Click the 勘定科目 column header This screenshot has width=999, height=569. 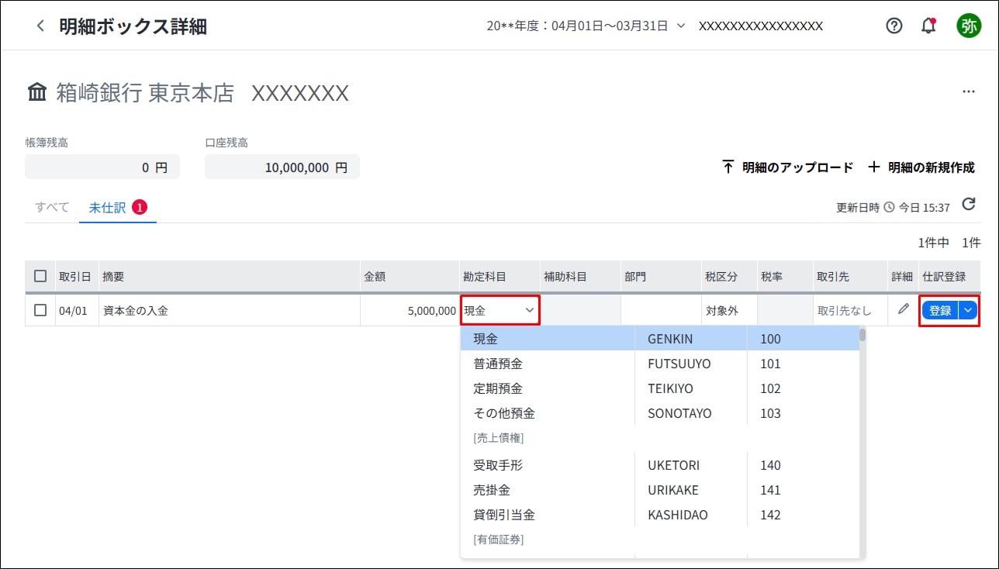click(x=500, y=276)
